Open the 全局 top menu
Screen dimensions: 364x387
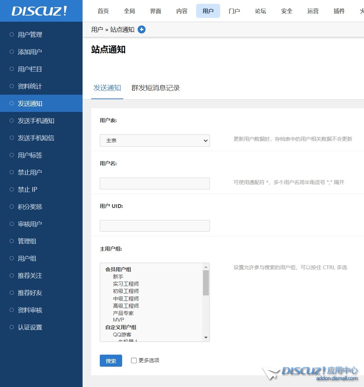(x=129, y=11)
